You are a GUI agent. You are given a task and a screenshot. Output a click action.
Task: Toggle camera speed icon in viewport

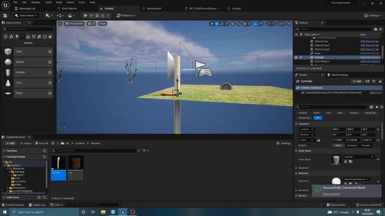pyautogui.click(x=281, y=24)
